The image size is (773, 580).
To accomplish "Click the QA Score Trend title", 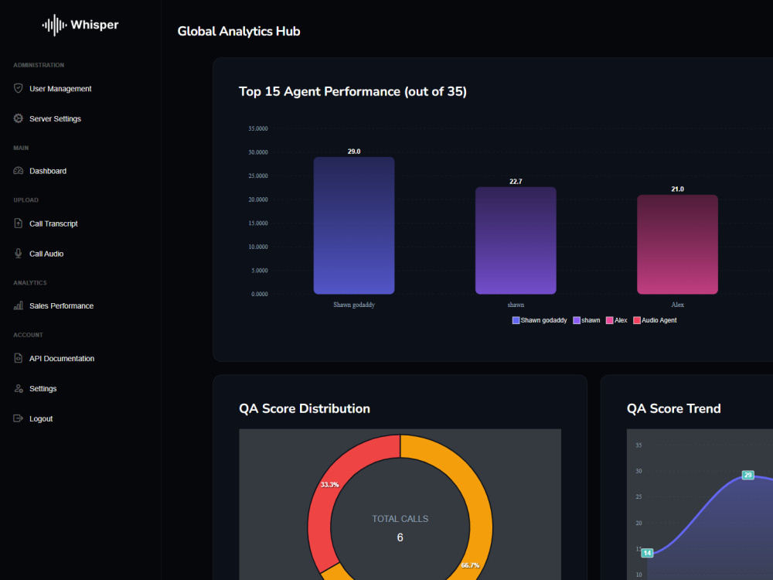I will (x=673, y=409).
